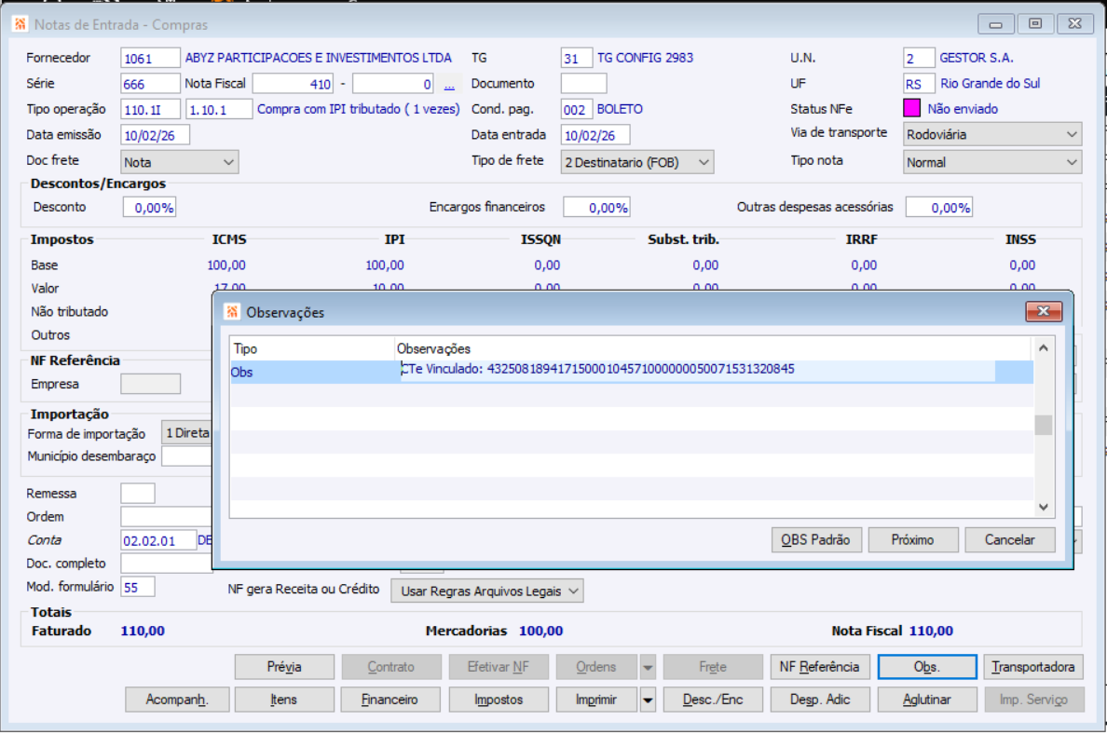This screenshot has height=734, width=1107.
Task: Click the UF field RS
Action: (919, 84)
